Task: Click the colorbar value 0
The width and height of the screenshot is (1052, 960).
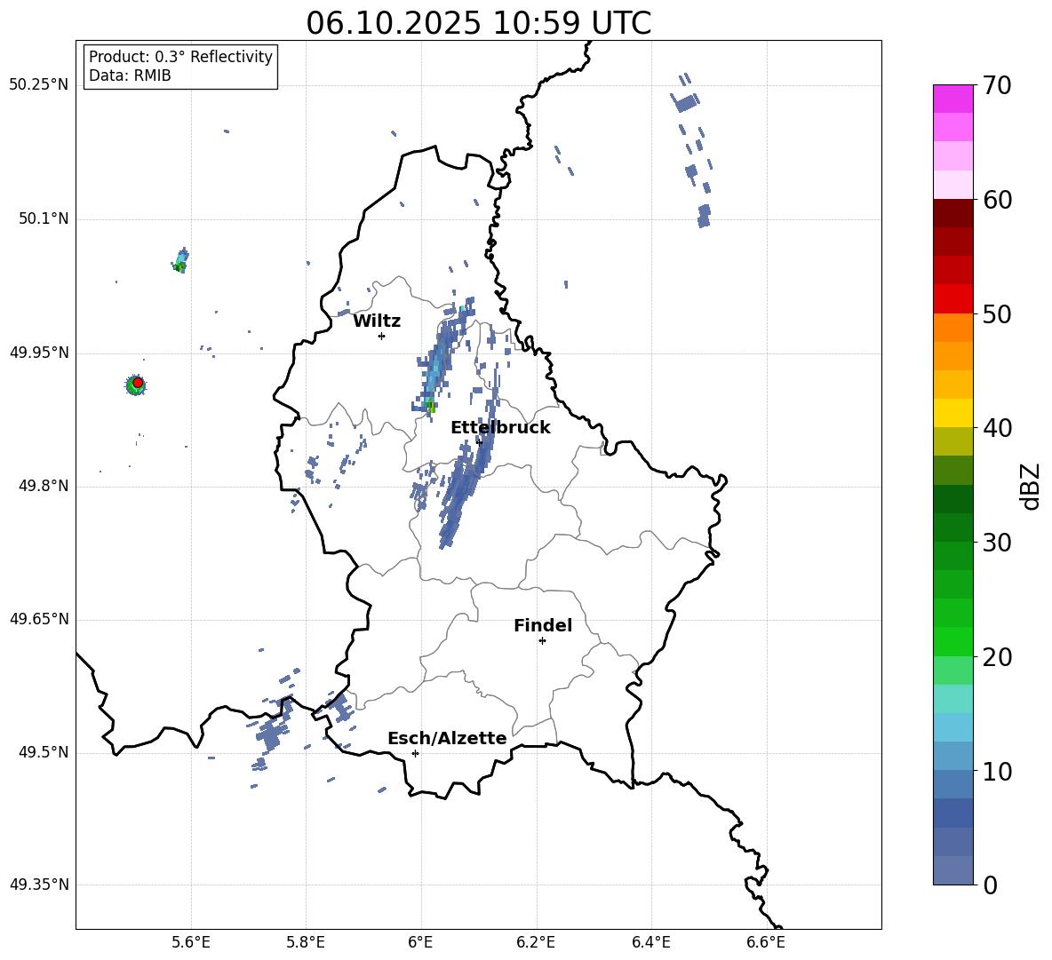Action: [990, 885]
